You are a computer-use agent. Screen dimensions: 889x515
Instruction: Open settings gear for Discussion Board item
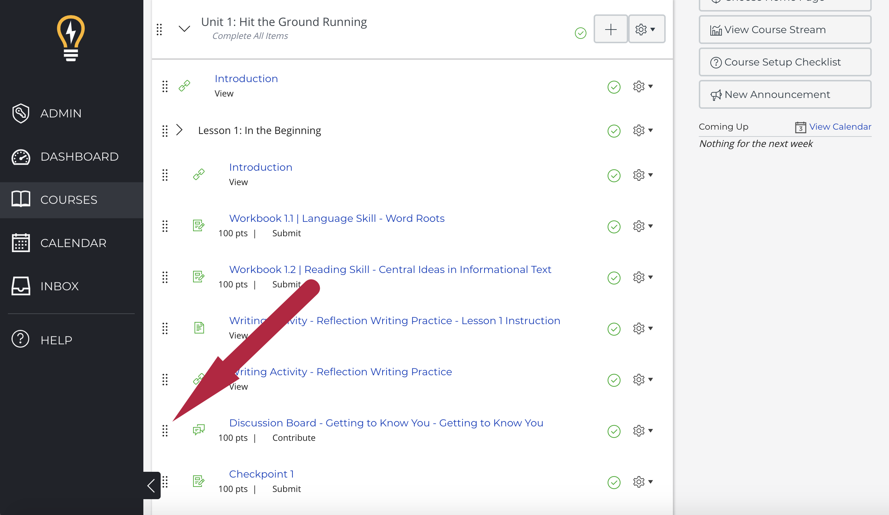[x=643, y=431]
